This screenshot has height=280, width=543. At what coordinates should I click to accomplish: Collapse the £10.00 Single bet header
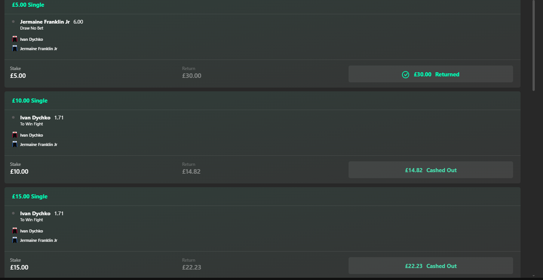(x=263, y=101)
